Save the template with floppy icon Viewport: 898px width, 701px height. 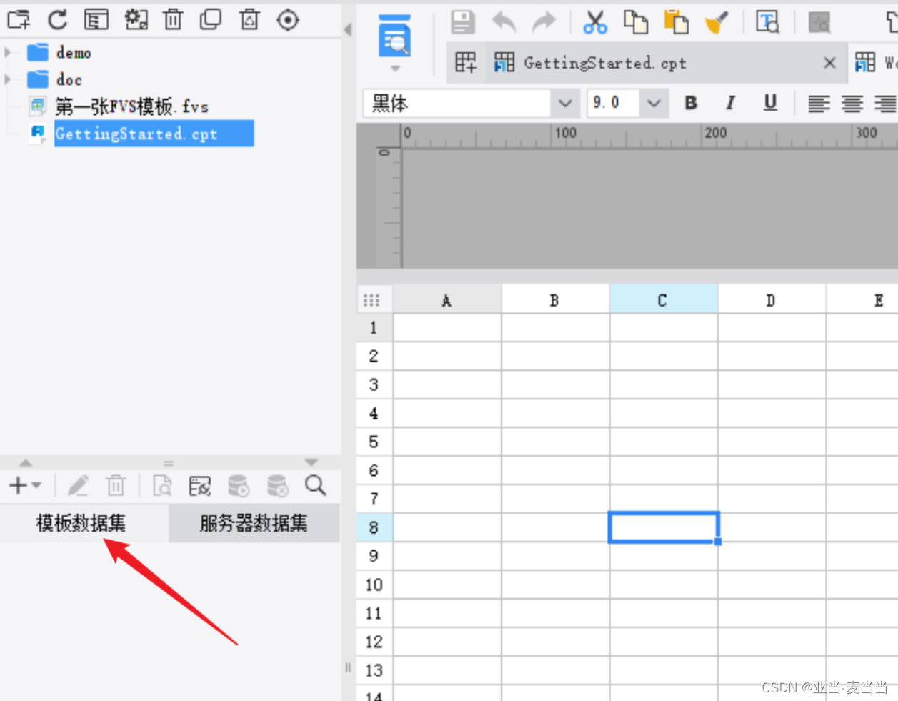pyautogui.click(x=463, y=22)
